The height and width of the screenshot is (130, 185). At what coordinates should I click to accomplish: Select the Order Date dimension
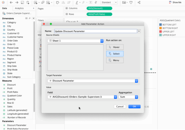tap(12, 41)
